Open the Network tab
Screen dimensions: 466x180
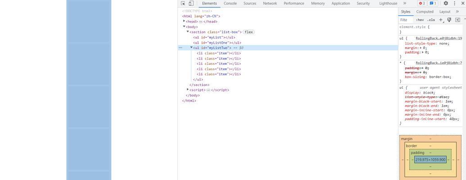pyautogui.click(x=270, y=3)
